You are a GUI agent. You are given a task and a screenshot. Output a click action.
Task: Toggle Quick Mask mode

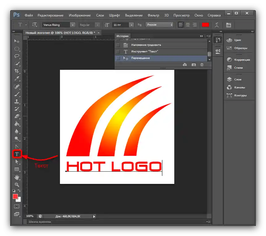[17, 206]
